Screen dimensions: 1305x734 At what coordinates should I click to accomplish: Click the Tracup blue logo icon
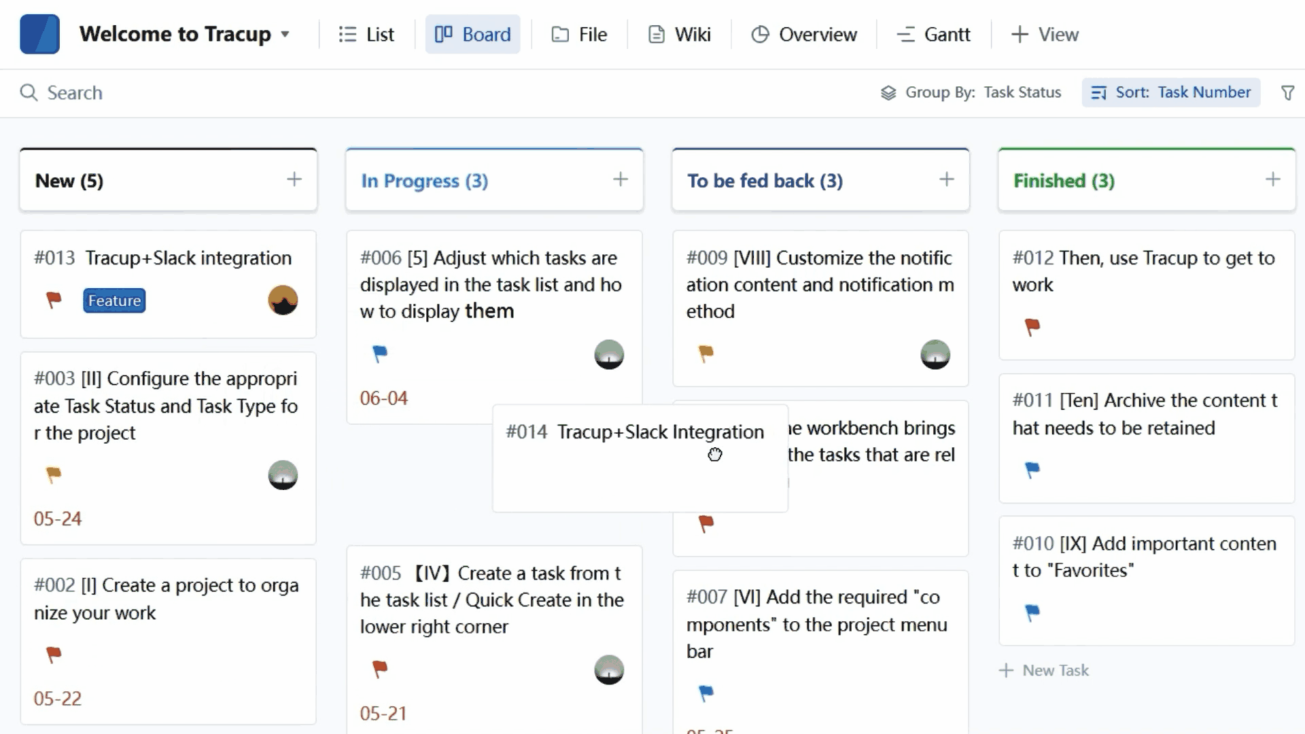click(39, 34)
